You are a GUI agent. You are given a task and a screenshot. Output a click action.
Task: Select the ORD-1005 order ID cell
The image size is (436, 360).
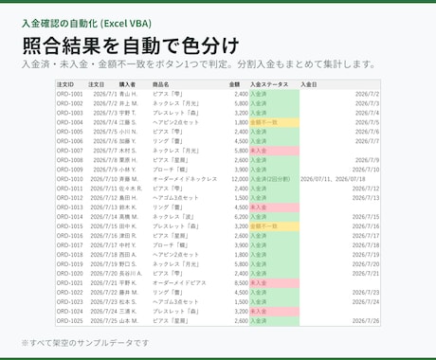pos(70,132)
